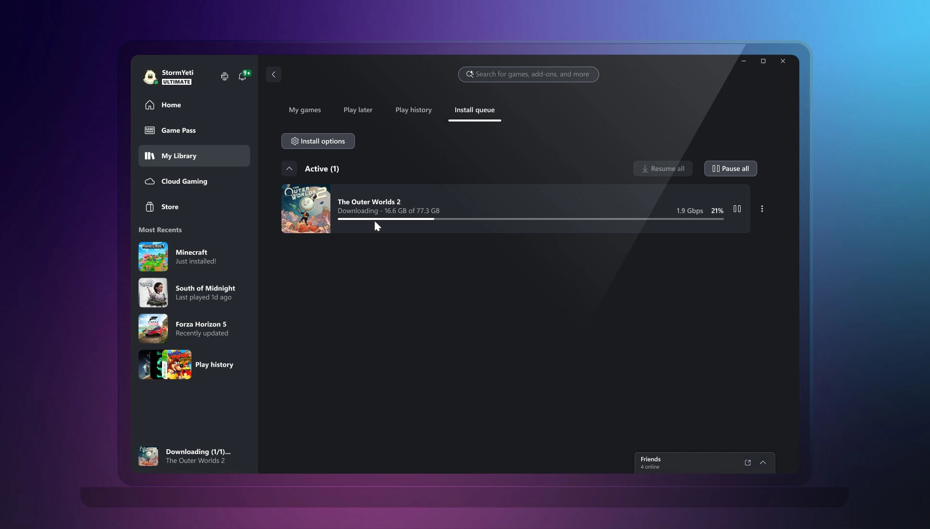Open the casting/remote play icon
This screenshot has width=930, height=529.
point(224,76)
